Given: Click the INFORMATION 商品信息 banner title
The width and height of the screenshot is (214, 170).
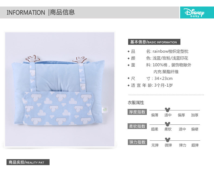Looking at the screenshot, I should click(41, 12).
